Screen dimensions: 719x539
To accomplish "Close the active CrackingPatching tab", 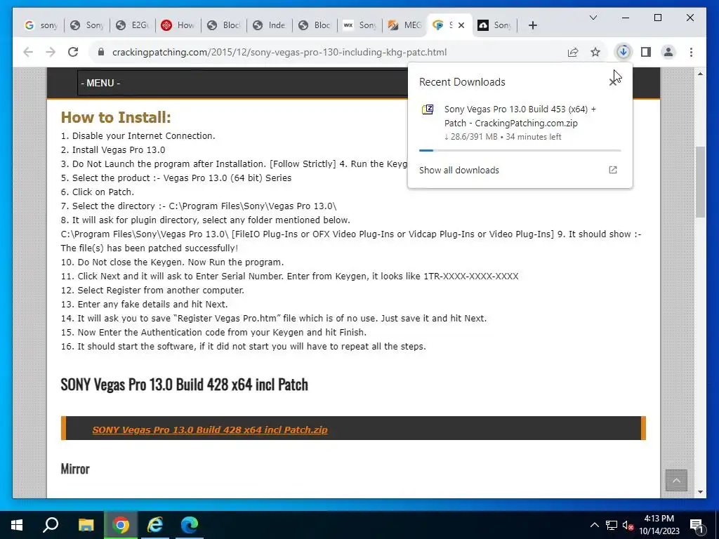I will tap(461, 25).
